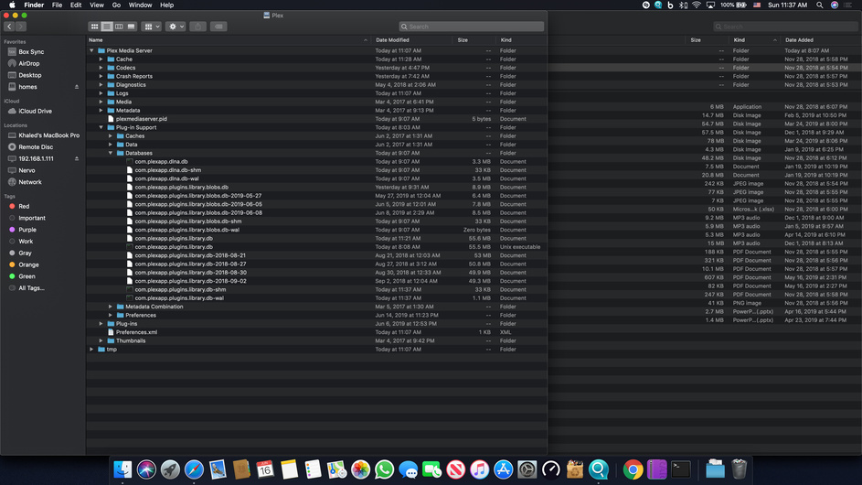Open the group-by arrange dropdown
The width and height of the screenshot is (862, 485).
point(152,27)
